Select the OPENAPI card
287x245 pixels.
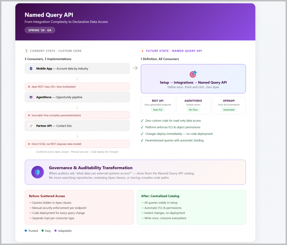[x=229, y=105]
